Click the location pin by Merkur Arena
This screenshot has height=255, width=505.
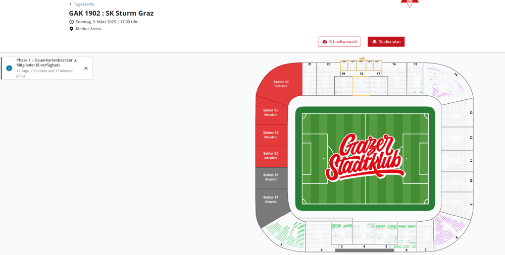(71, 29)
